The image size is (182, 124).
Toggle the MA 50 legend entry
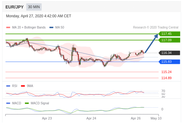coord(57,27)
